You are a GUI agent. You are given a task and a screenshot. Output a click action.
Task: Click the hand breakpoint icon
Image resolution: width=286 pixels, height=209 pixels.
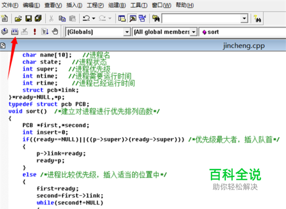click(55, 31)
